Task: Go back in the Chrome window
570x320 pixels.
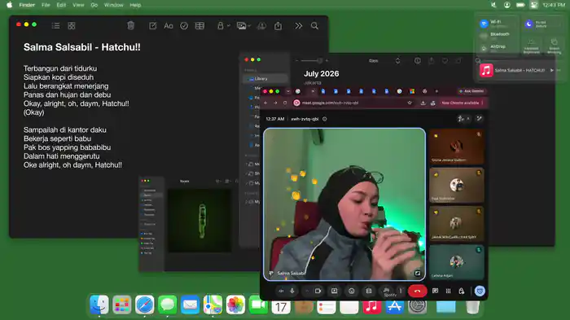Action: (x=265, y=103)
